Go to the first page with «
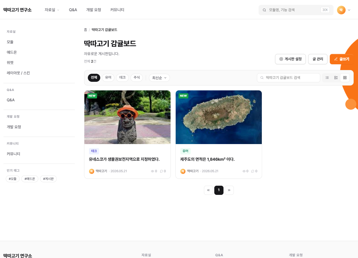Image resolution: width=358 pixels, height=258 pixels. pyautogui.click(x=209, y=190)
